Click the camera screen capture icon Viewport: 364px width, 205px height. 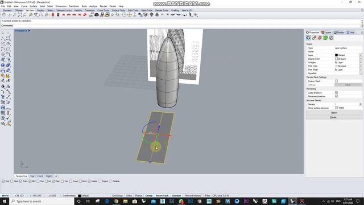pyautogui.click(x=97, y=15)
